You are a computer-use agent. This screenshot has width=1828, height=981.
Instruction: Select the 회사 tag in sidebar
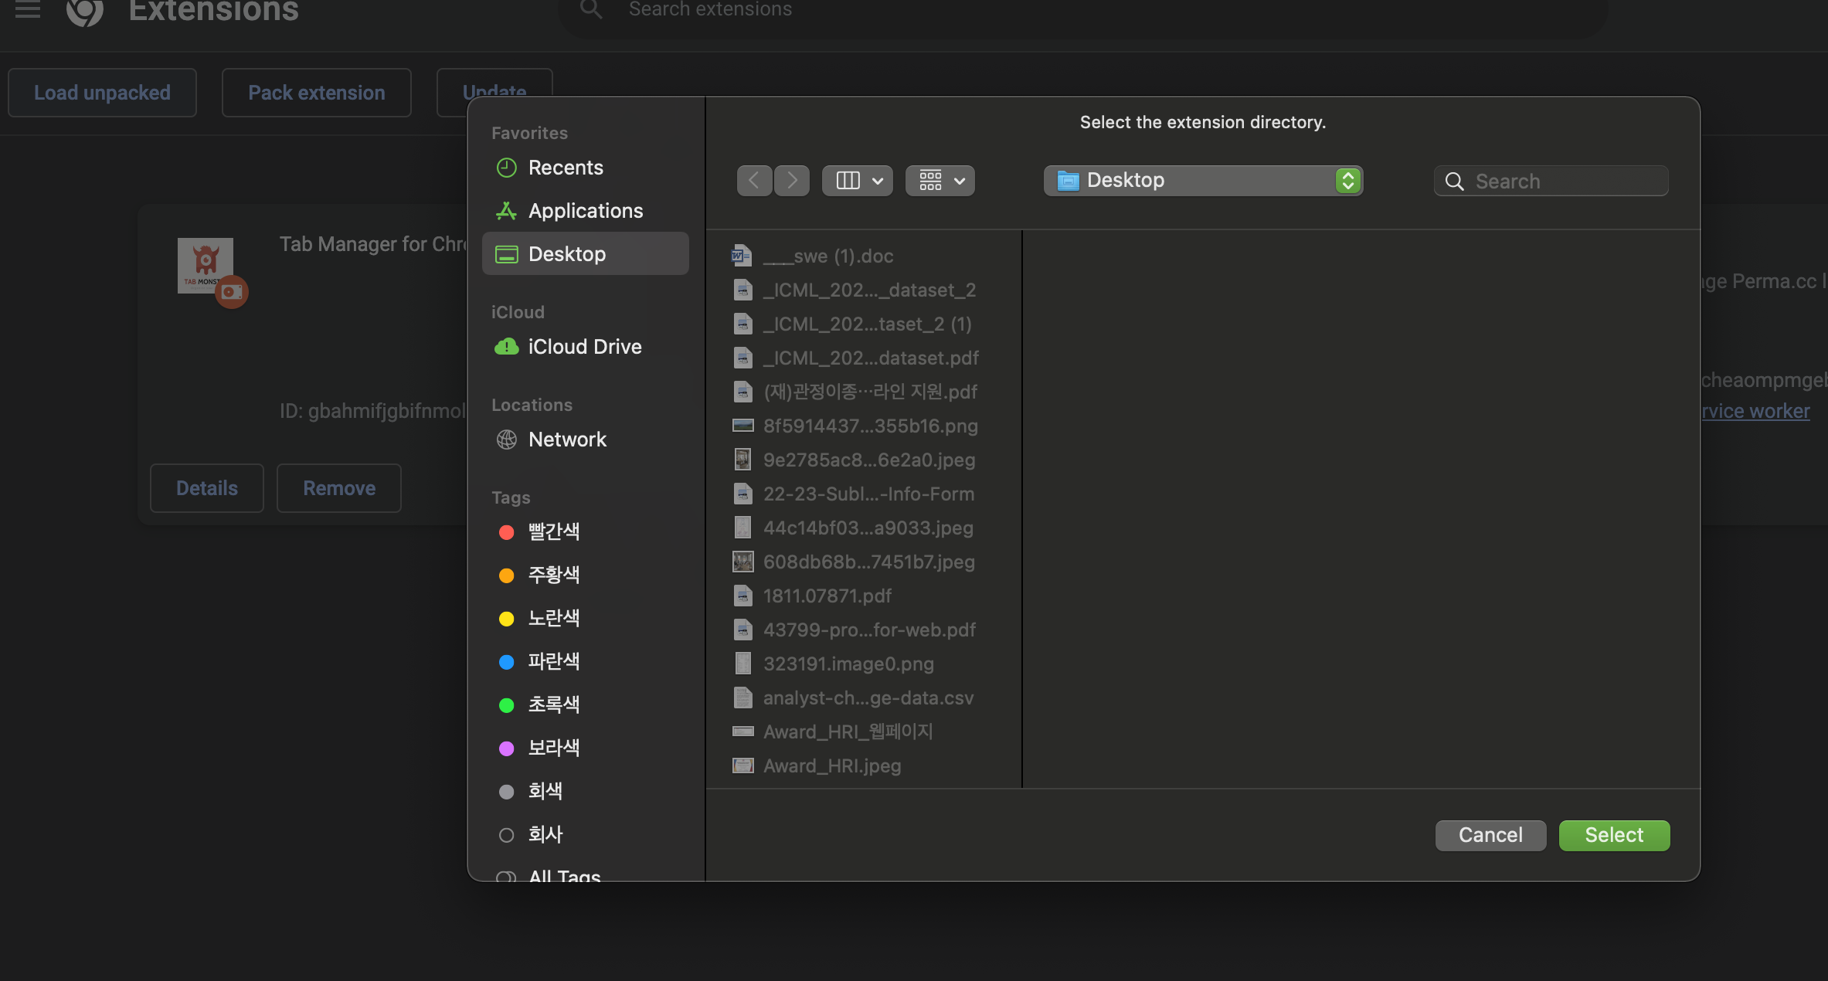(x=545, y=834)
